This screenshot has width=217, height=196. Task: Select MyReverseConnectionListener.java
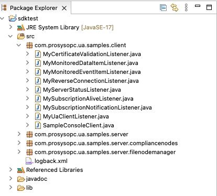(91, 81)
